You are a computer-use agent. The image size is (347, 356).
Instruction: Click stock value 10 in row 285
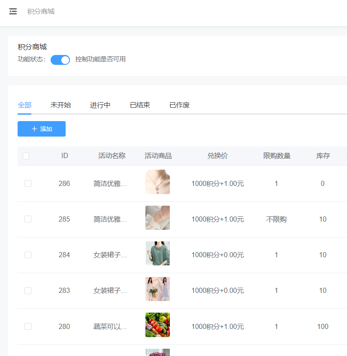(x=323, y=219)
